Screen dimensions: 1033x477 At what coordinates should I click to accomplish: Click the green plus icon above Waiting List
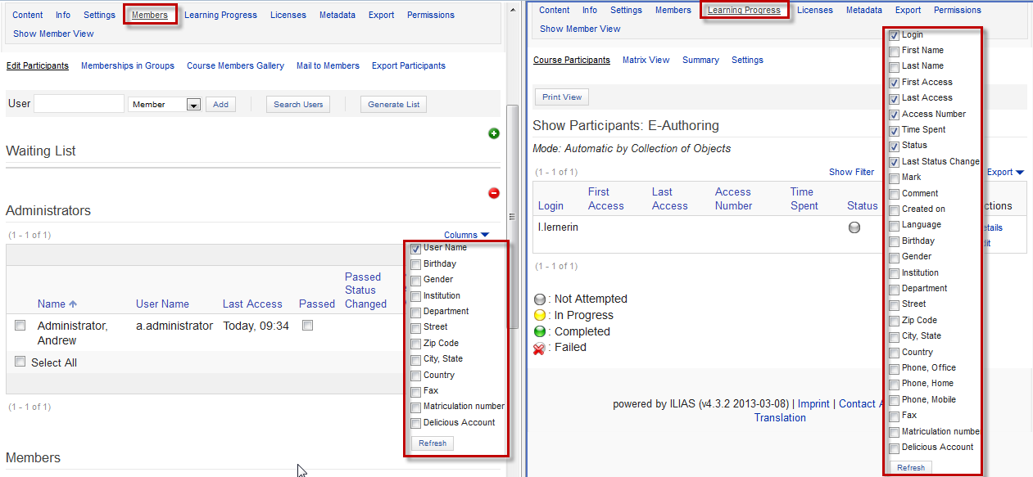(x=494, y=133)
